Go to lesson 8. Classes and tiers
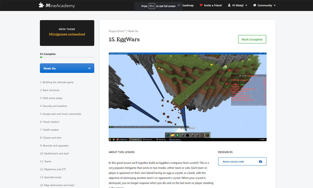The image size is (313, 188). 51,138
